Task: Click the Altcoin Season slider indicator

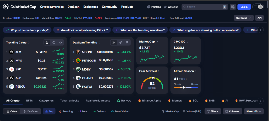Action: [184, 87]
